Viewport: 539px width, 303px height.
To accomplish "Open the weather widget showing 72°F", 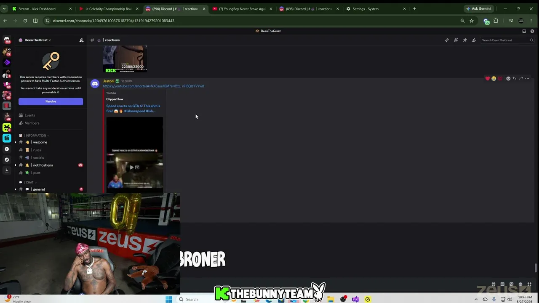I will coord(17,299).
